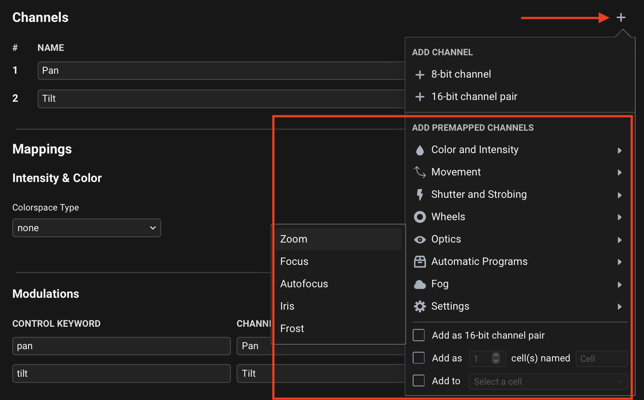Click the Automatic Programs box icon
644x400 pixels.
coord(420,262)
